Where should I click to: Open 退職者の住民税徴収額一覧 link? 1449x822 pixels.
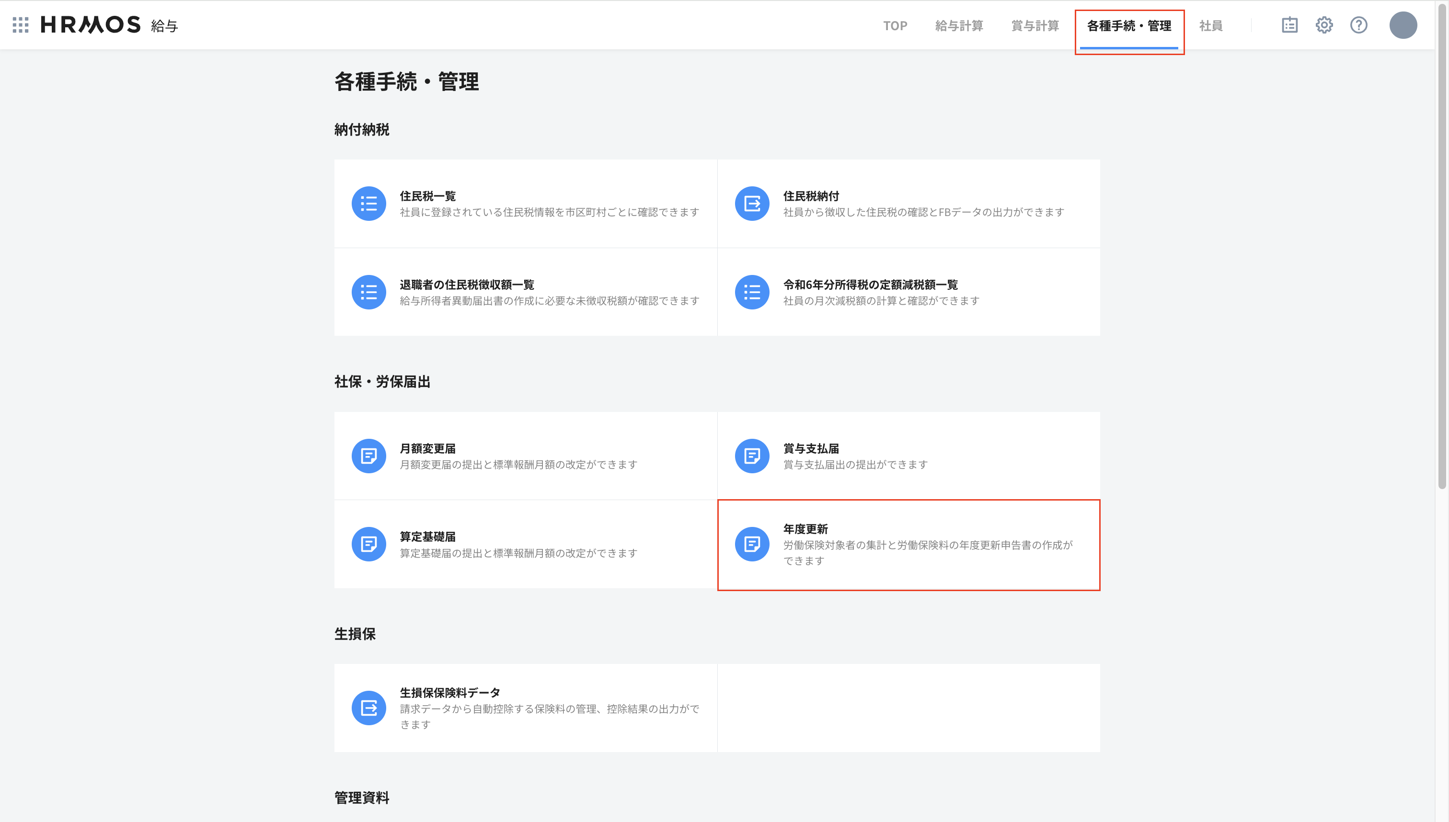466,285
